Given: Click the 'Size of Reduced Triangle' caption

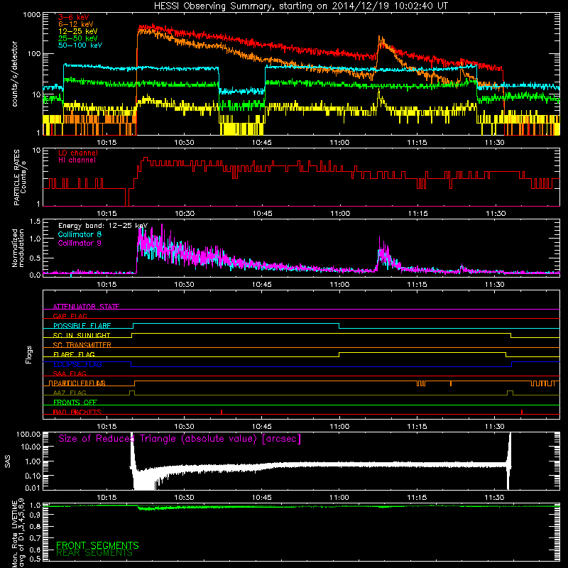Looking at the screenshot, I should 180,439.
